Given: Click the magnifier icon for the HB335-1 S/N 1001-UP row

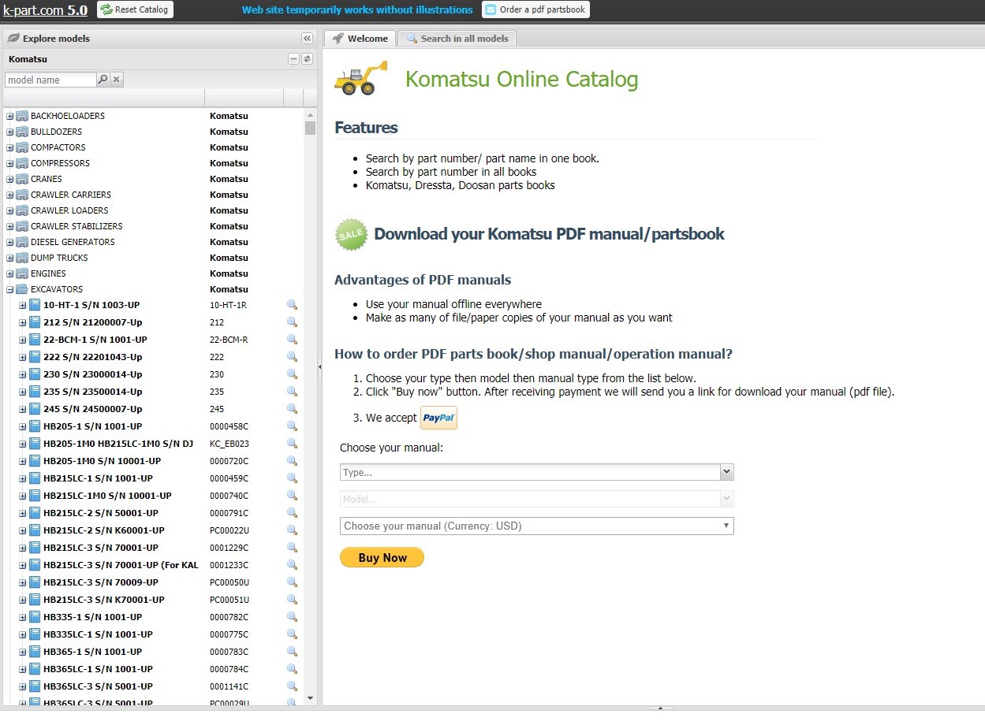Looking at the screenshot, I should [x=292, y=617].
